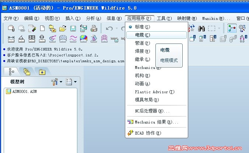
Task: Open the 工具(T) menu
Action: 164,18
